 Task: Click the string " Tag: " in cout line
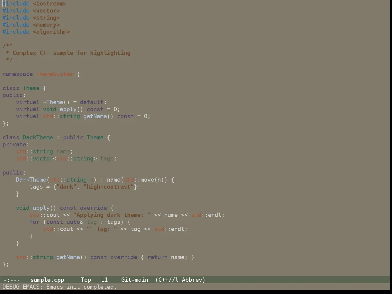[x=102, y=229]
